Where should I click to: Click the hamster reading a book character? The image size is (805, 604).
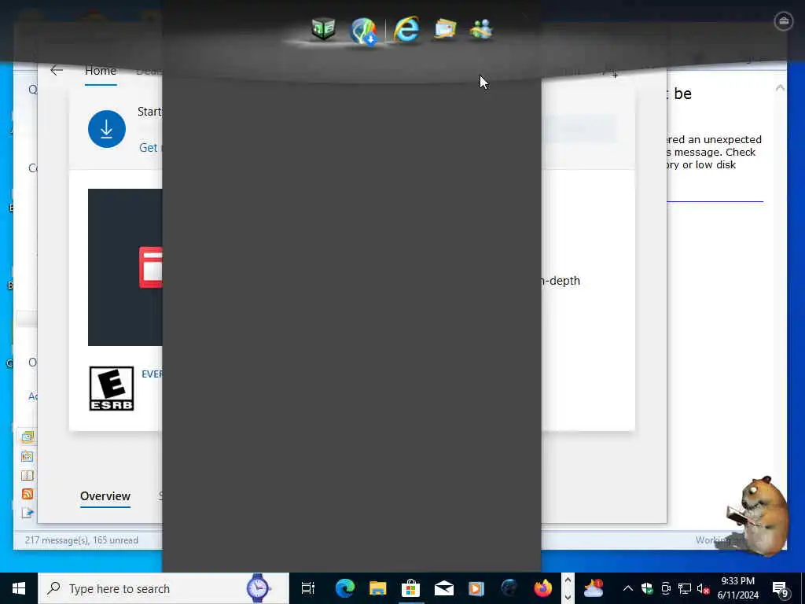758,515
